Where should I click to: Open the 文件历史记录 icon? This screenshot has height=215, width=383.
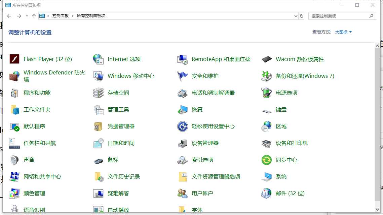pos(99,177)
